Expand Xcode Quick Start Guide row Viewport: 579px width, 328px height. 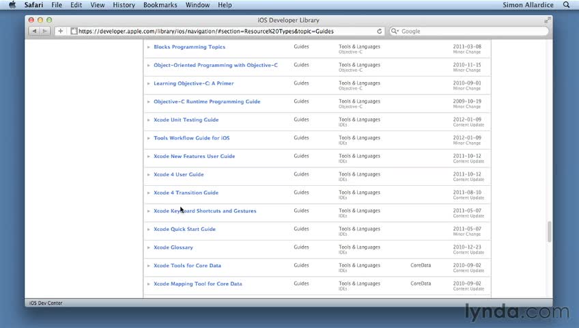coord(148,230)
